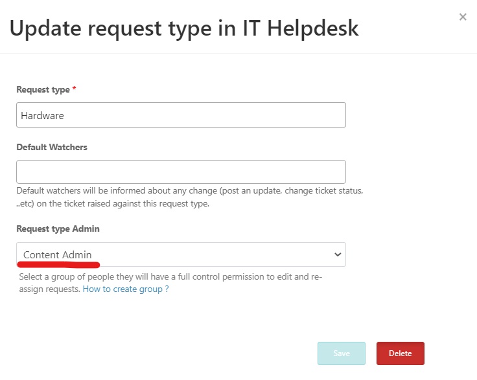Select the Content Admin value text
The width and height of the screenshot is (477, 380).
pyautogui.click(x=58, y=254)
